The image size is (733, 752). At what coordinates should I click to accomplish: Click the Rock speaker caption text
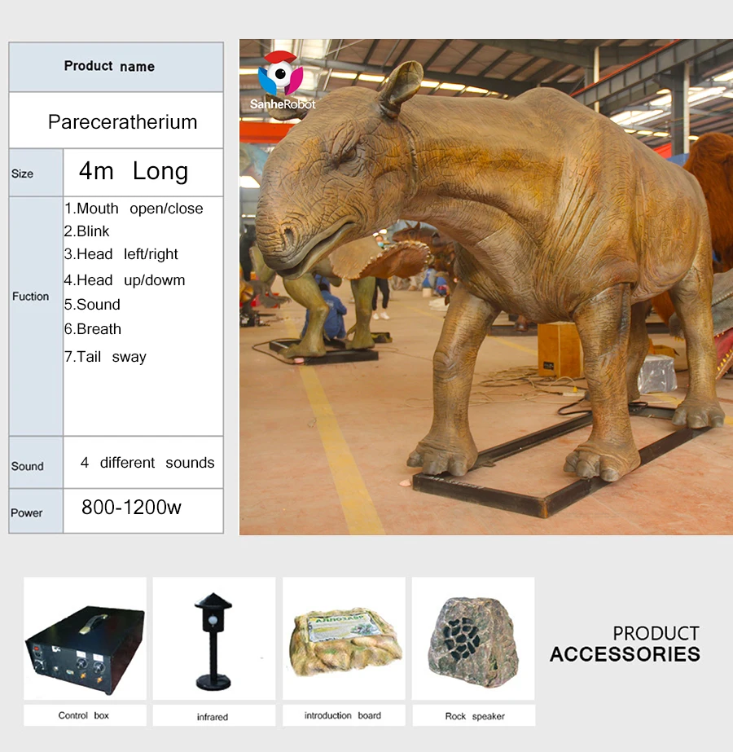pos(474,716)
